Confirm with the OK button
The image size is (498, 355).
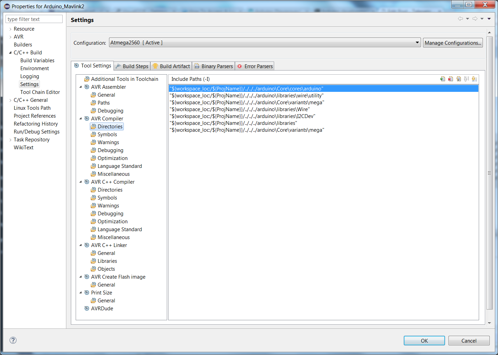[424, 341]
